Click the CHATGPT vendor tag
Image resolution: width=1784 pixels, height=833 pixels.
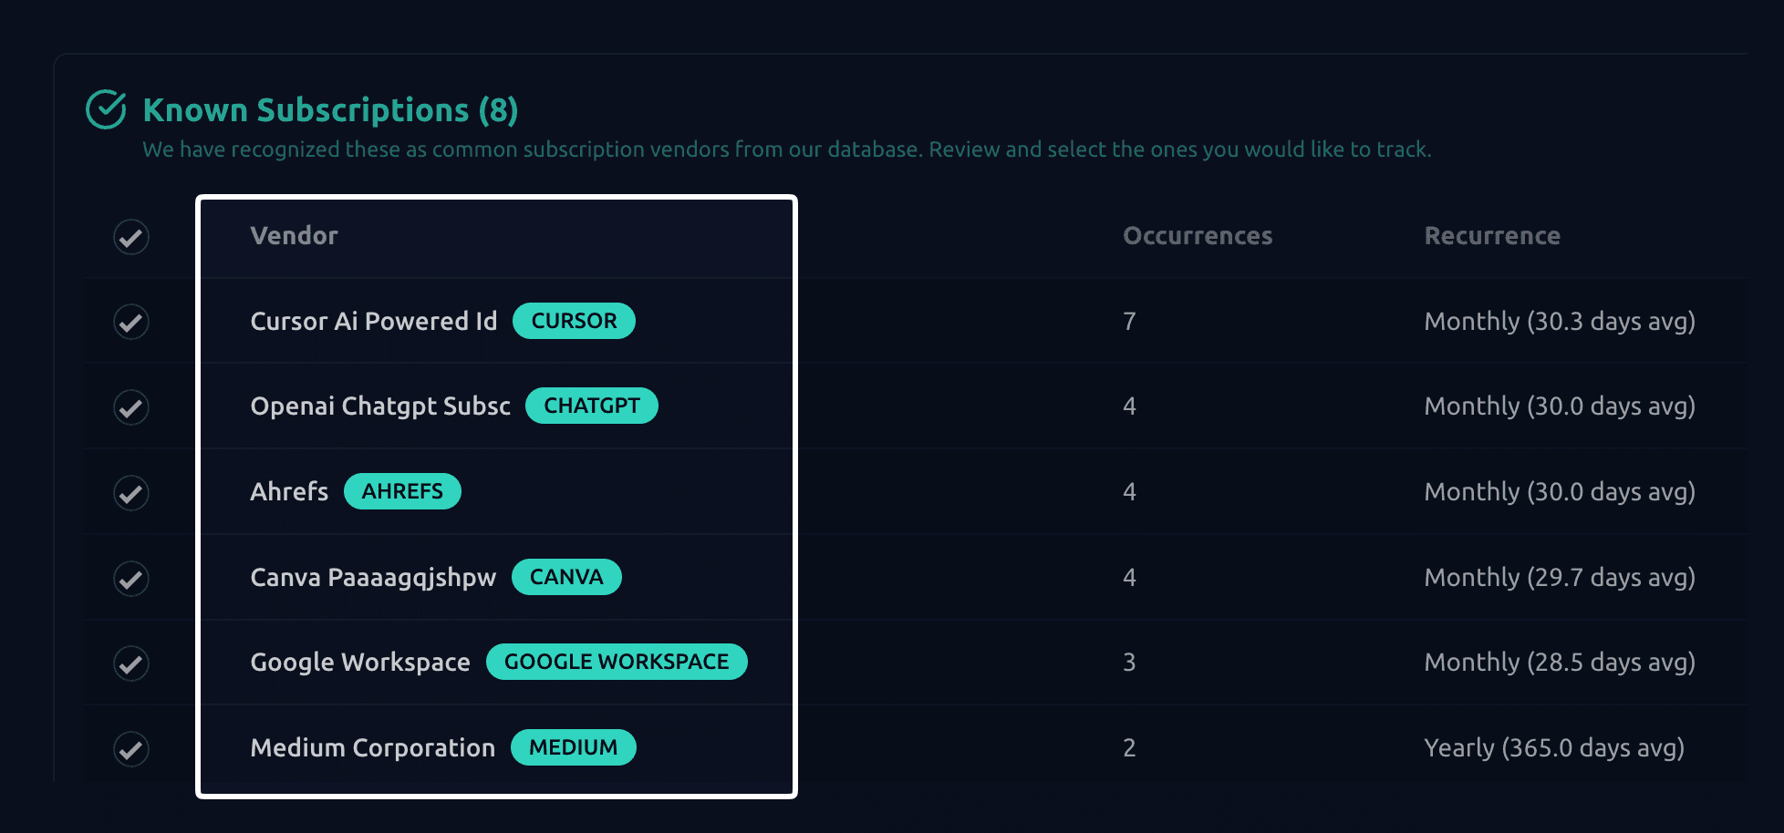[x=592, y=406]
